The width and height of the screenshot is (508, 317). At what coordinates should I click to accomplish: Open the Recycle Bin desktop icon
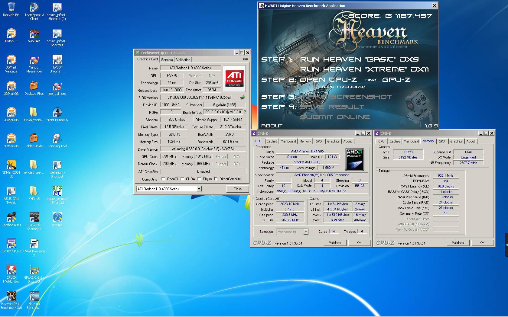11,10
